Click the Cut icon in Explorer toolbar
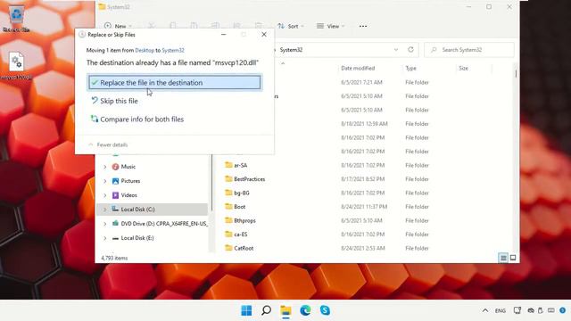This screenshot has height=321, width=571. coord(152,26)
